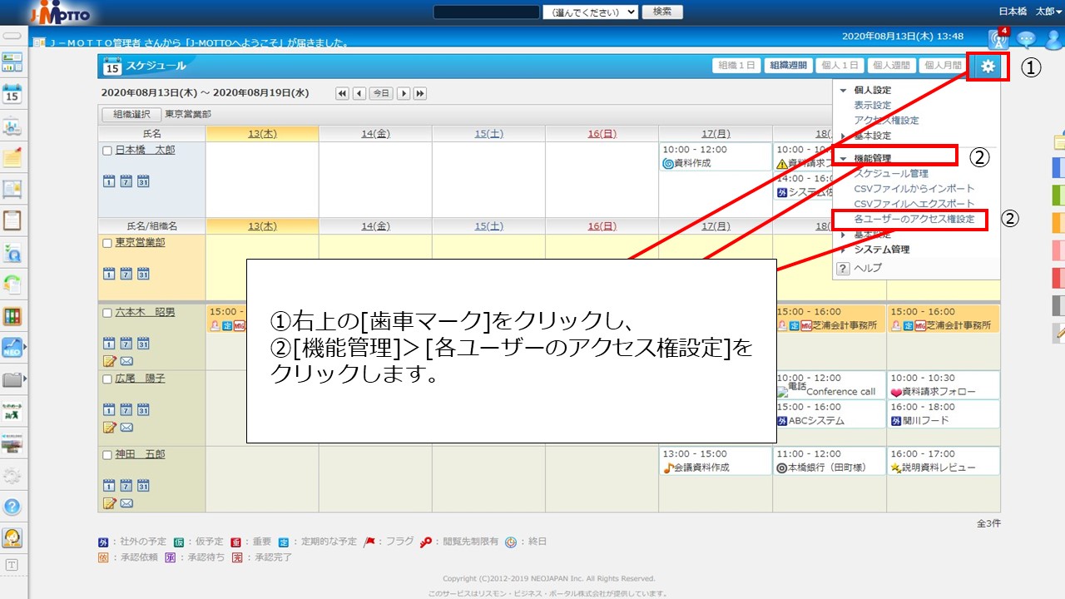Viewport: 1065px width, 599px height.
Task: Click the 検索 search button
Action: [x=662, y=12]
